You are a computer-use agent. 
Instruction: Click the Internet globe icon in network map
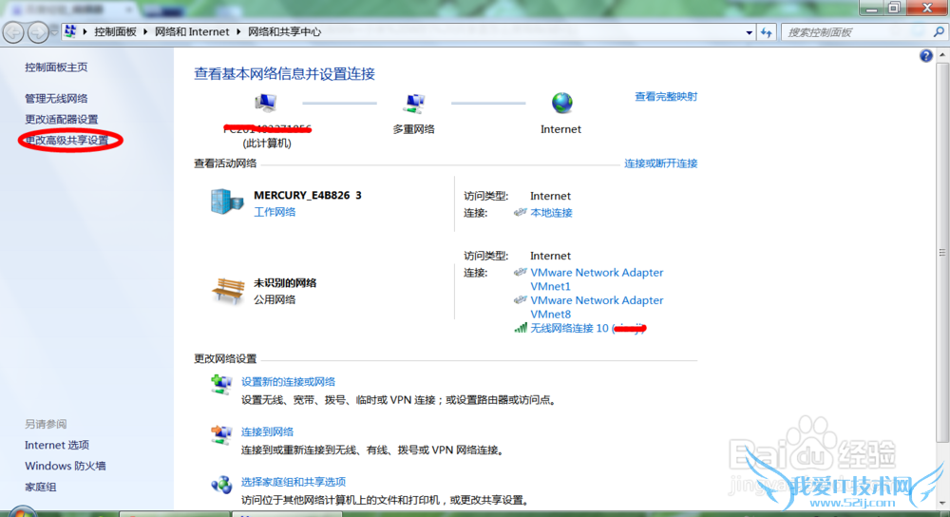pos(561,103)
